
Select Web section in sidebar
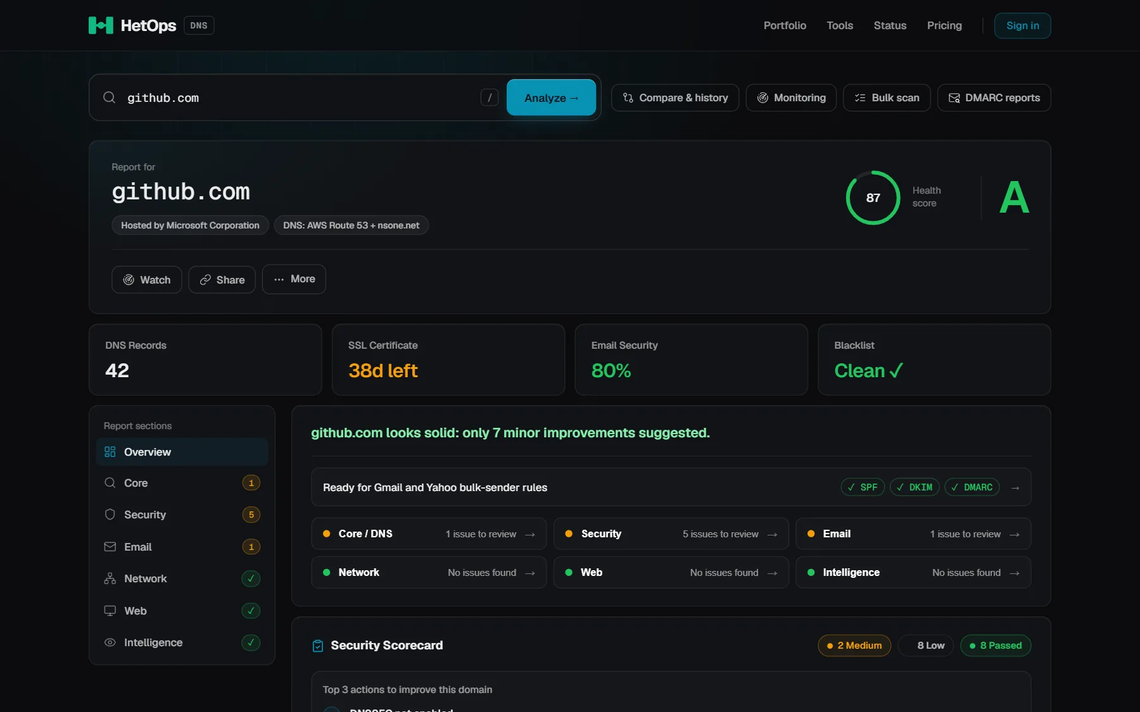pos(182,611)
